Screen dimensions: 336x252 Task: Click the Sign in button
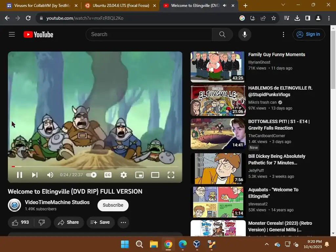point(309,34)
